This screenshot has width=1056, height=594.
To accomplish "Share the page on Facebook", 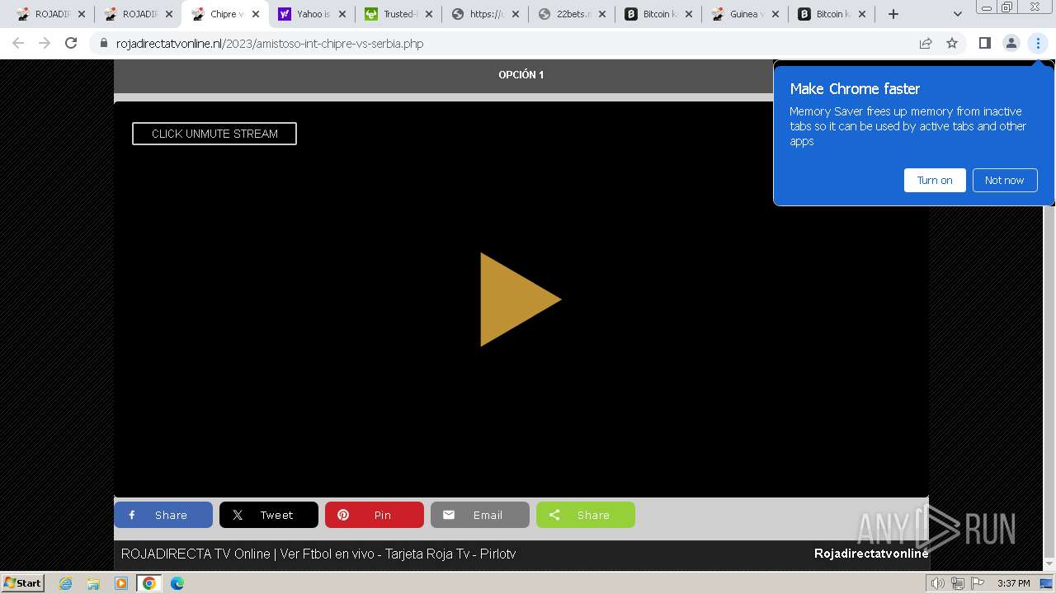I will click(x=163, y=515).
